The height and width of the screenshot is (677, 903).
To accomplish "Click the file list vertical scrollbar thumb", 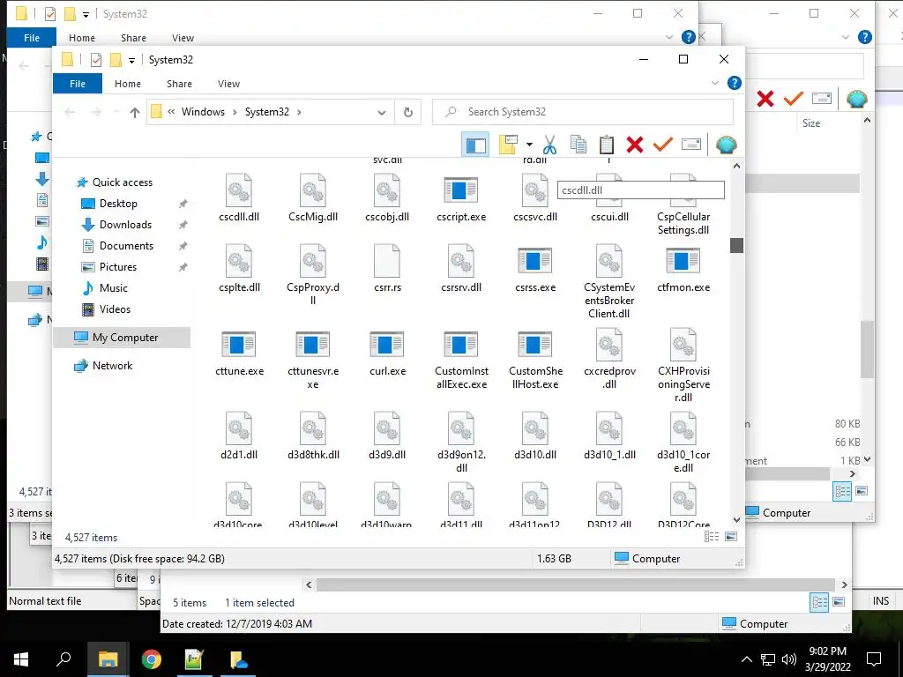I will coord(736,245).
